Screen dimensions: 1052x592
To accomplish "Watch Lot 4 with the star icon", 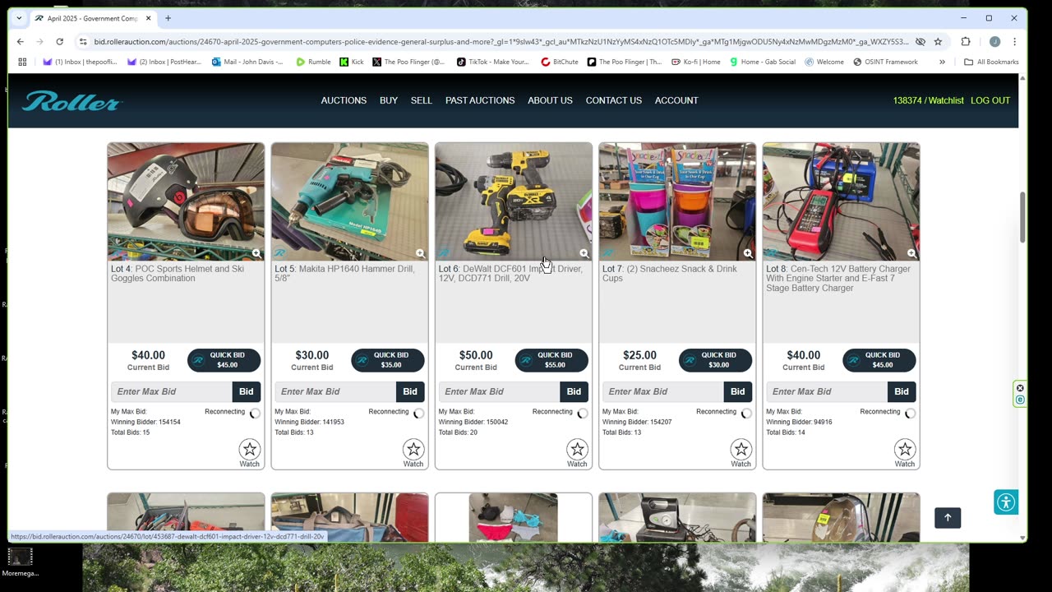I will (250, 449).
